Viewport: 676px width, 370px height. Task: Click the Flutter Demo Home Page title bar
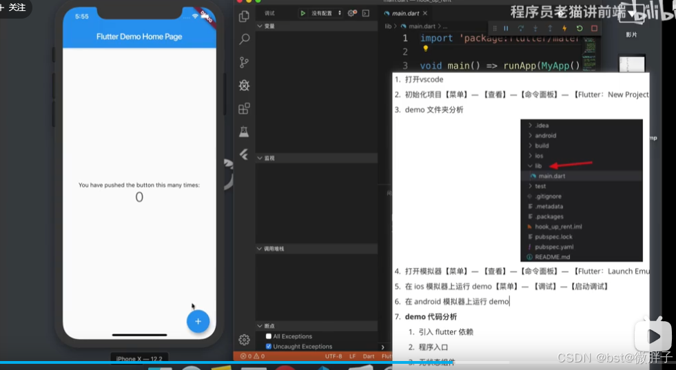[x=139, y=37]
